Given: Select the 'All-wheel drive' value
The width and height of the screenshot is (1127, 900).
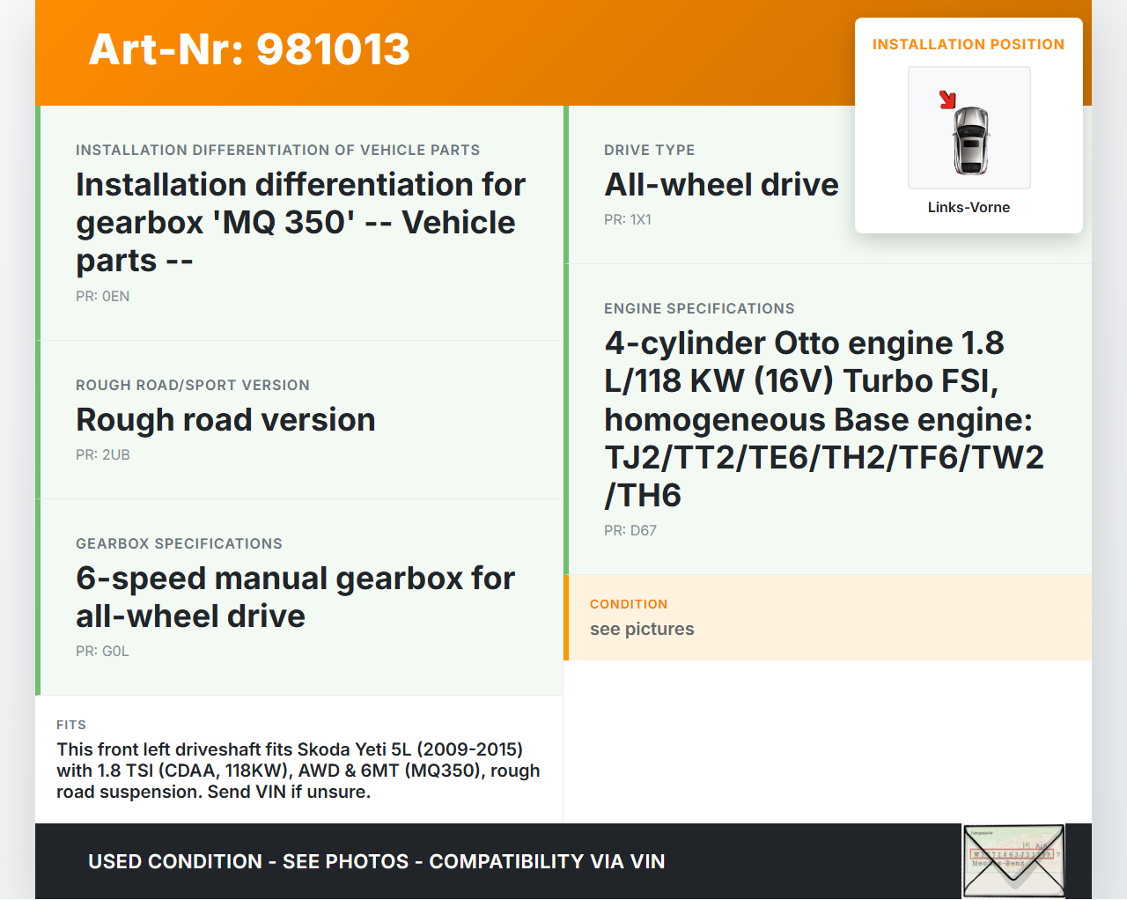Looking at the screenshot, I should [x=722, y=185].
